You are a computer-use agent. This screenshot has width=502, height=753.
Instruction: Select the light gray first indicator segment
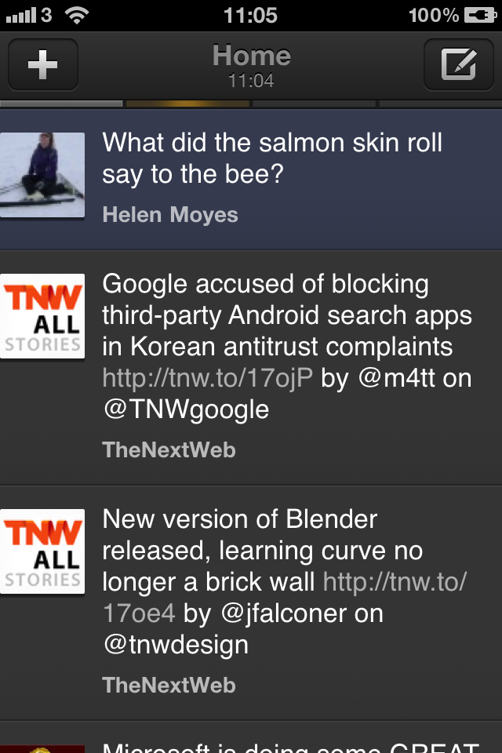pos(61,104)
